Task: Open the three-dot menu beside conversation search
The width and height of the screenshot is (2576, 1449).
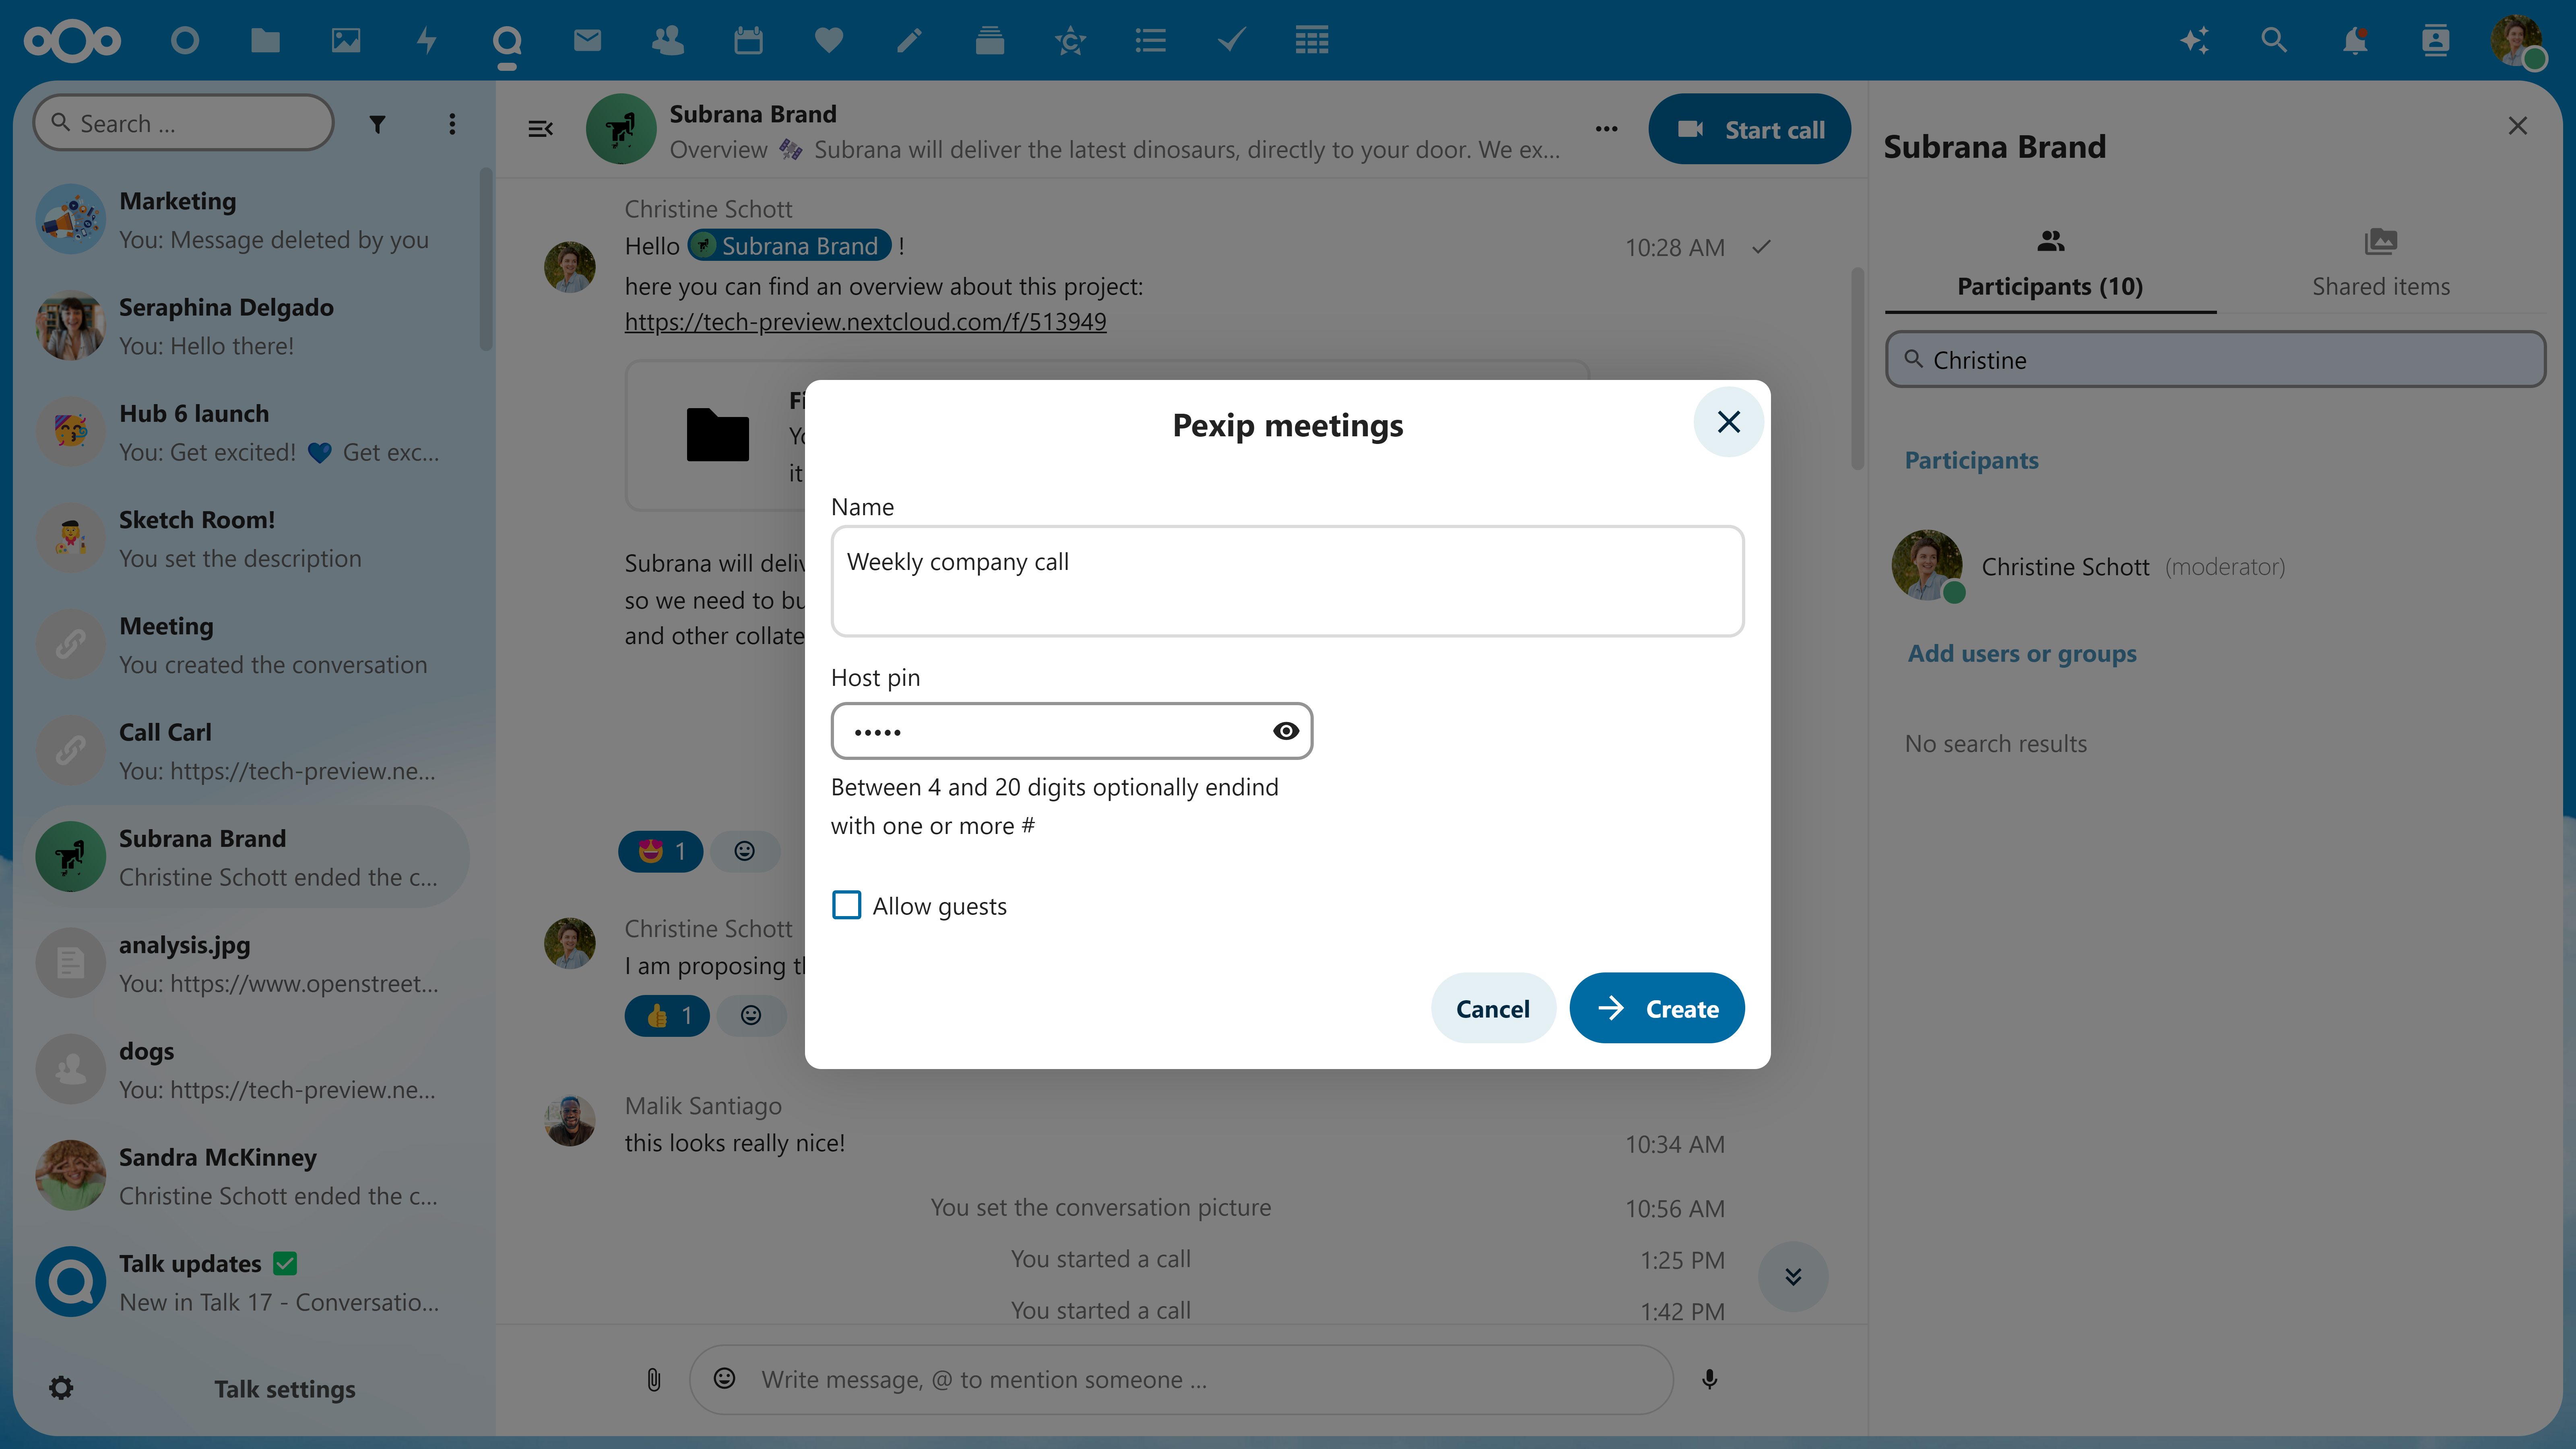Action: pos(452,124)
